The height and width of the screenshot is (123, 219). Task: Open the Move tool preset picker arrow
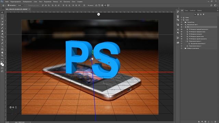[5, 5]
